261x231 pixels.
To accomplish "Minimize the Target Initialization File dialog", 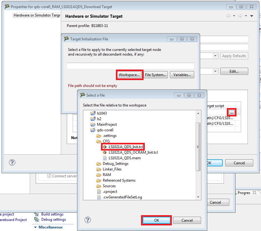I will click(172, 39).
